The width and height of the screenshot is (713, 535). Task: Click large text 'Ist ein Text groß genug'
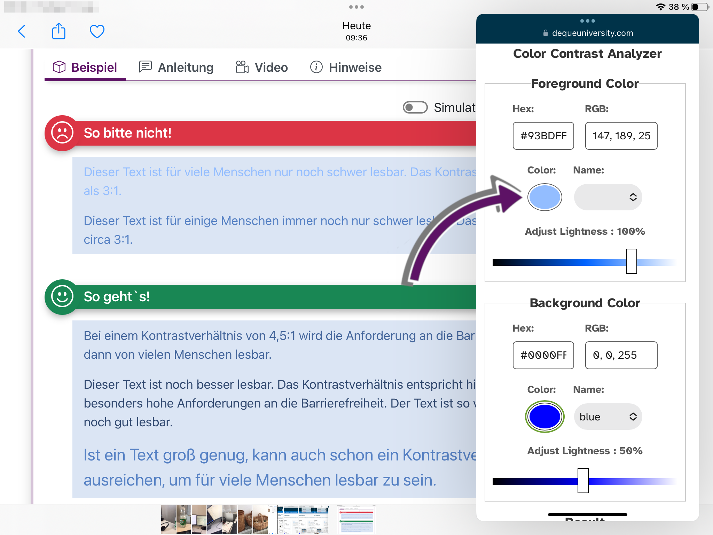click(x=280, y=467)
